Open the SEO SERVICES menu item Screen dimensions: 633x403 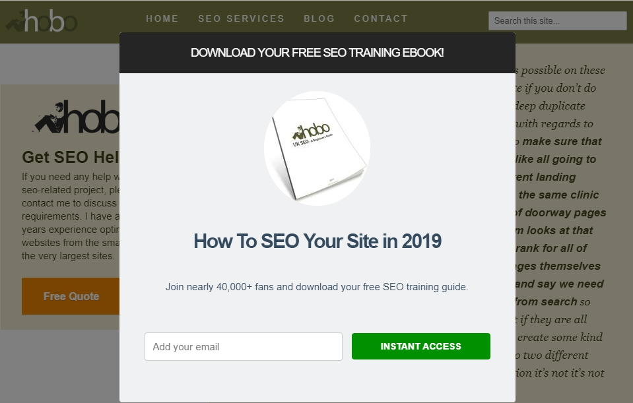point(241,18)
